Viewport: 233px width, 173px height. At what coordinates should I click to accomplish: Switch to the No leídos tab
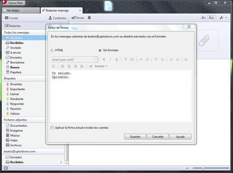[x=21, y=11]
